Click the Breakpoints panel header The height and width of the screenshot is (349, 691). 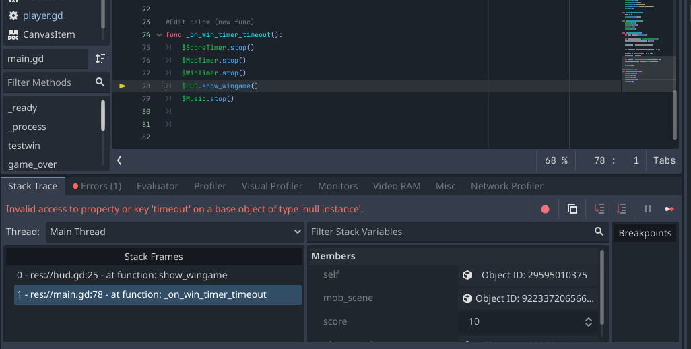pos(645,233)
